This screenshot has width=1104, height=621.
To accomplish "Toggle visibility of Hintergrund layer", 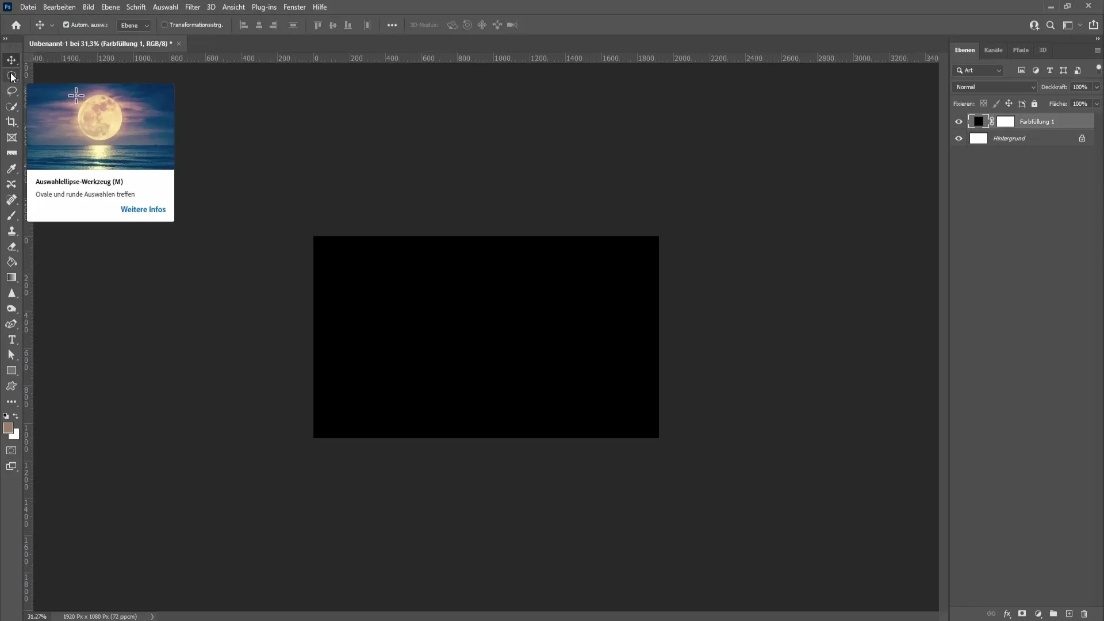I will click(x=959, y=138).
